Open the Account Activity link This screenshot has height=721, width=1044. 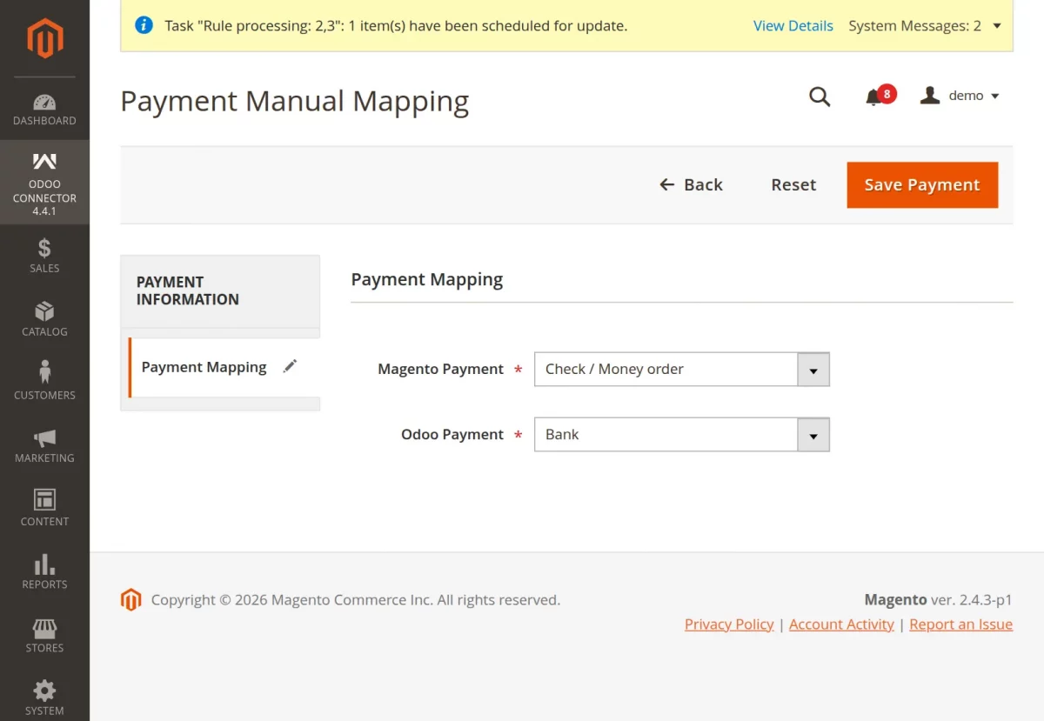click(x=841, y=624)
